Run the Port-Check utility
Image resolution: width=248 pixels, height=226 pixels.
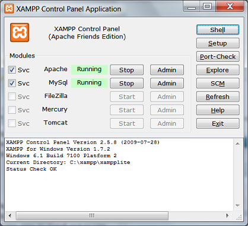coord(218,56)
